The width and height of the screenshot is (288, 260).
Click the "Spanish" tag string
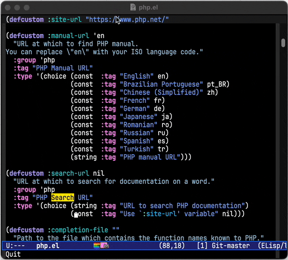137,141
